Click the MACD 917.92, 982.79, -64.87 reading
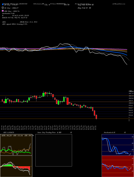 click(15, 18)
